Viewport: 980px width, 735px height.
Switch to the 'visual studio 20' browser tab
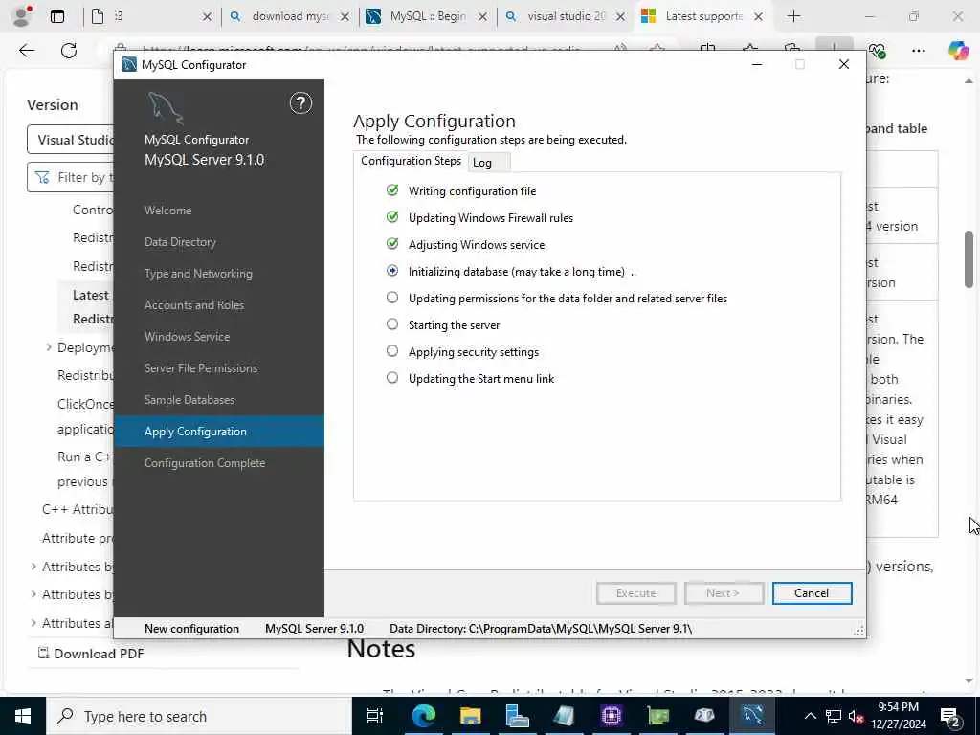(566, 17)
